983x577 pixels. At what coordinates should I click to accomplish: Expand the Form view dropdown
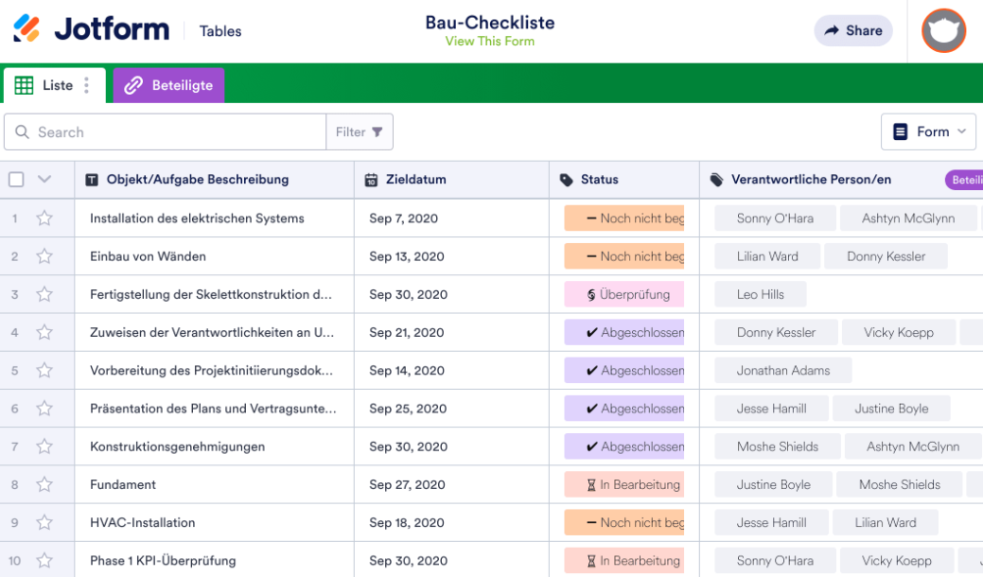(928, 132)
